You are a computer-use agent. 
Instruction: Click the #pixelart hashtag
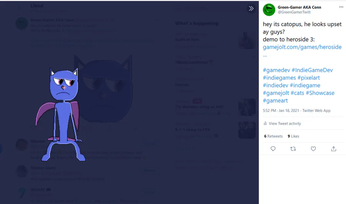coord(308,78)
